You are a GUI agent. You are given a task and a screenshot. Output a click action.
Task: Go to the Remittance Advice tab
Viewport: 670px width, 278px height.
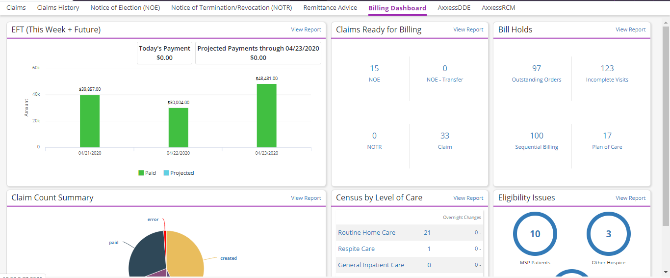[330, 8]
